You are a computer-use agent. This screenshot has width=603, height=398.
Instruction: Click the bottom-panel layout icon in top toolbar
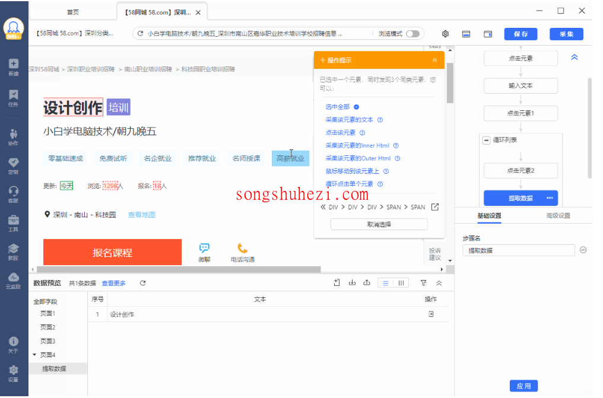tap(466, 34)
